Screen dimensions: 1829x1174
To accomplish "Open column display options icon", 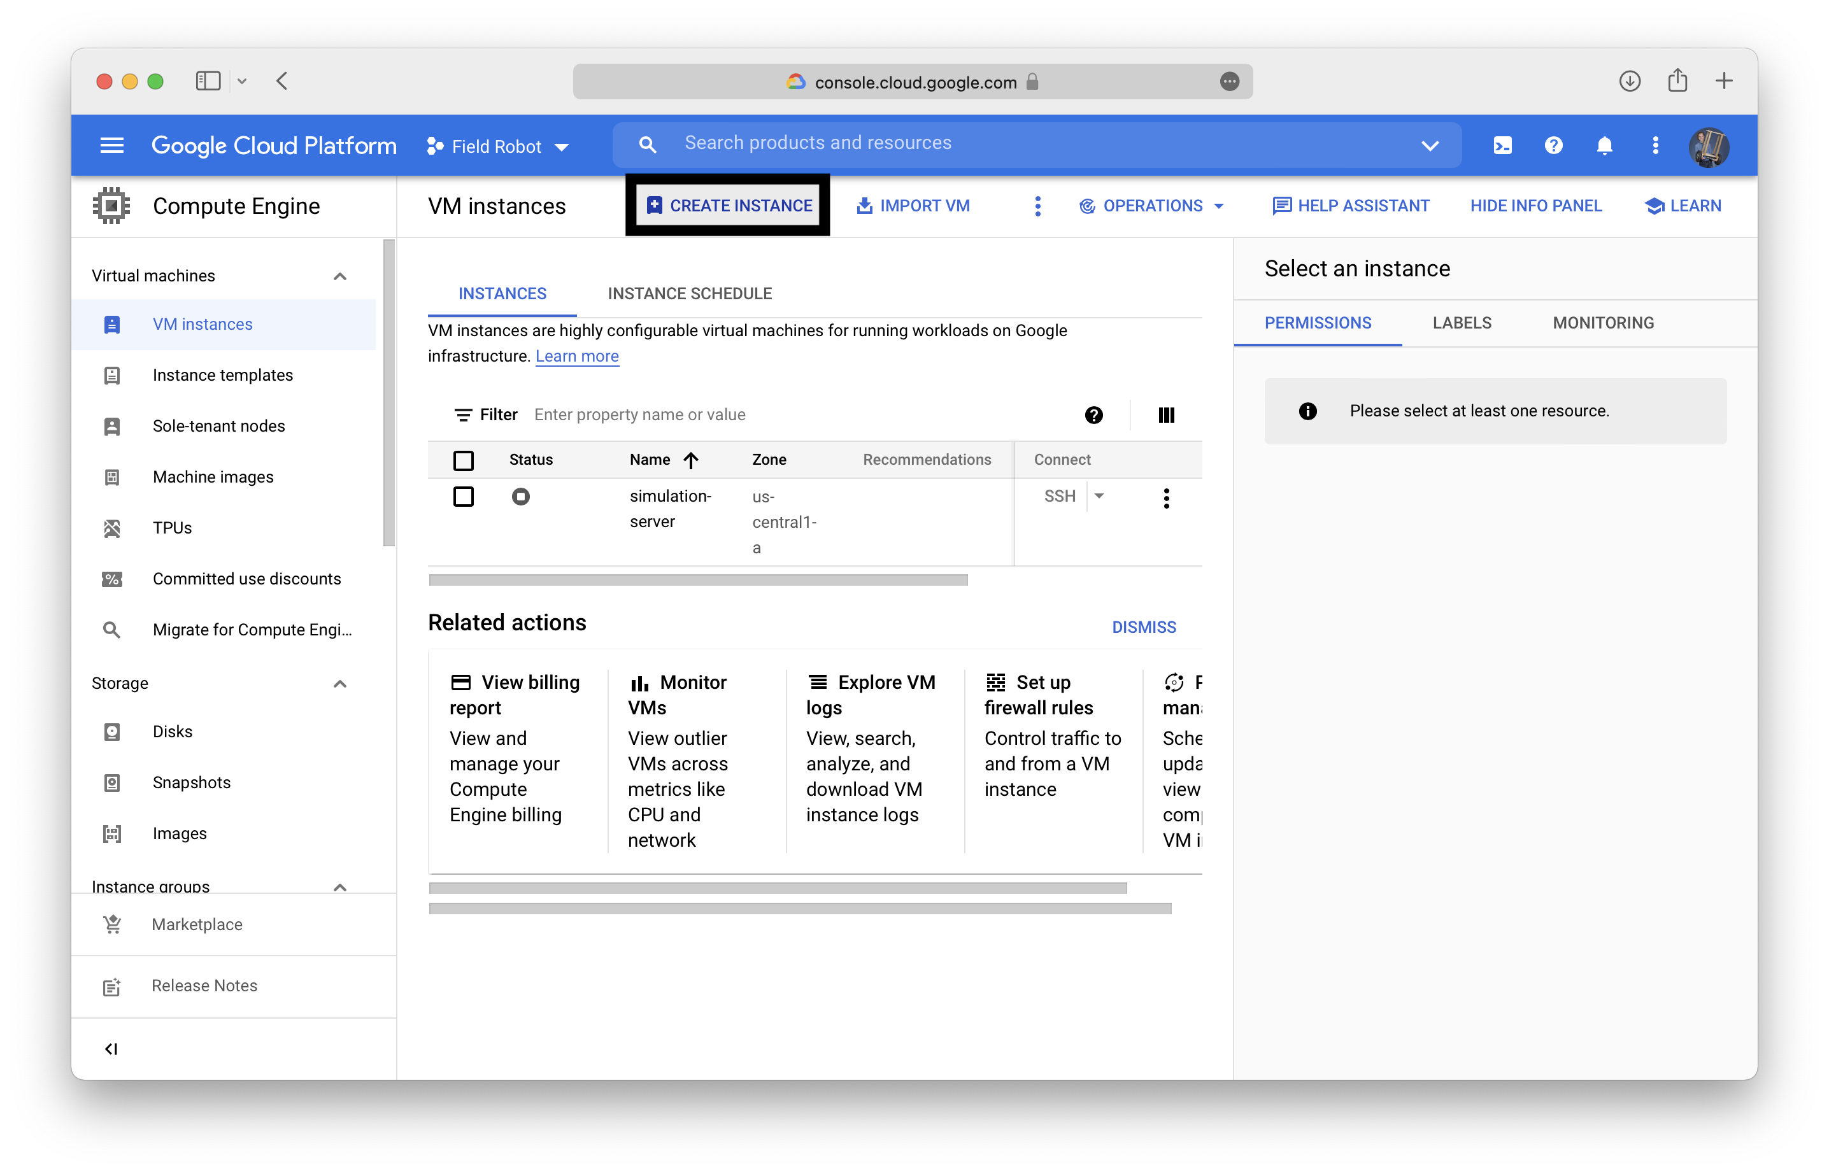I will (x=1165, y=414).
